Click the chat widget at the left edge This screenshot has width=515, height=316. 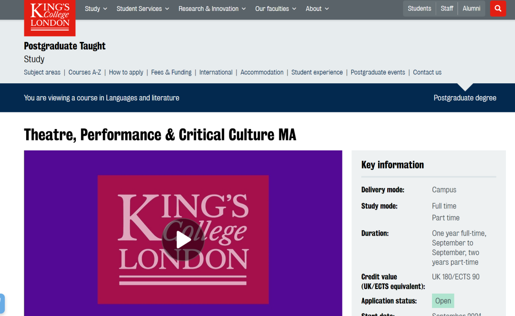tap(2, 304)
